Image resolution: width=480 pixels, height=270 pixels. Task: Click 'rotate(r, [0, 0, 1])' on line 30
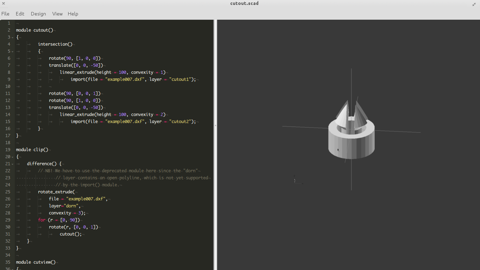73,227
